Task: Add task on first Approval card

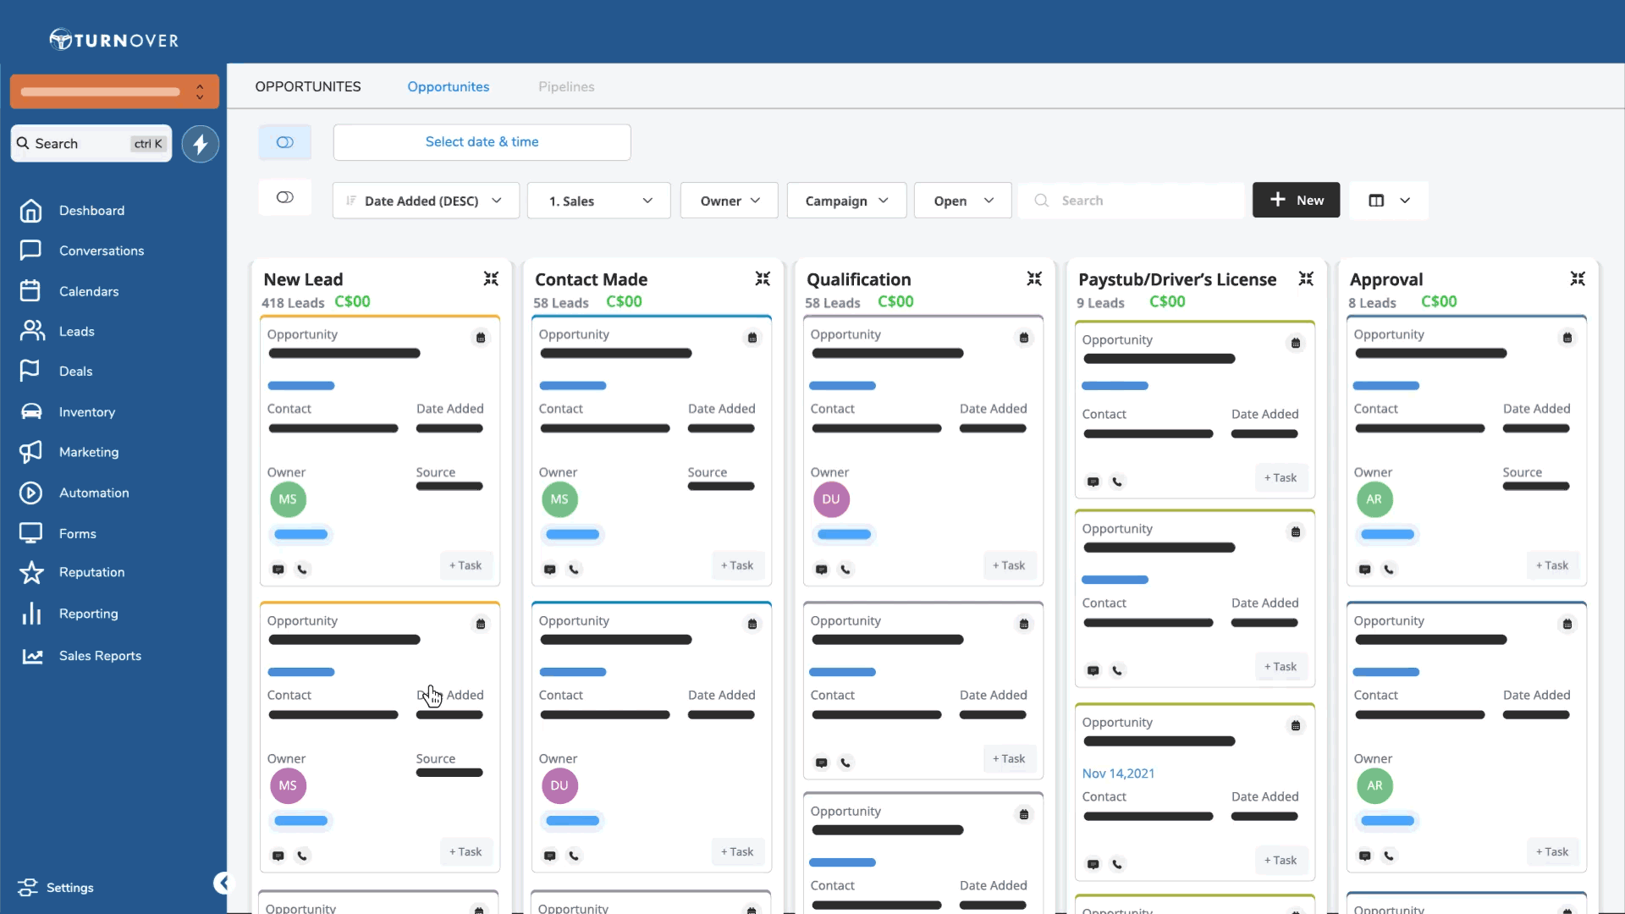Action: (1551, 565)
